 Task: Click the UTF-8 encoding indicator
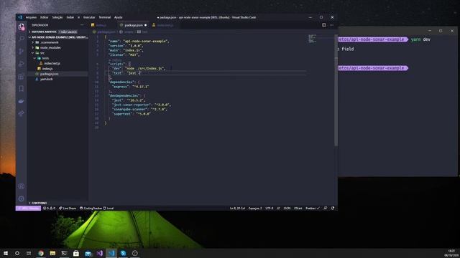(270, 209)
